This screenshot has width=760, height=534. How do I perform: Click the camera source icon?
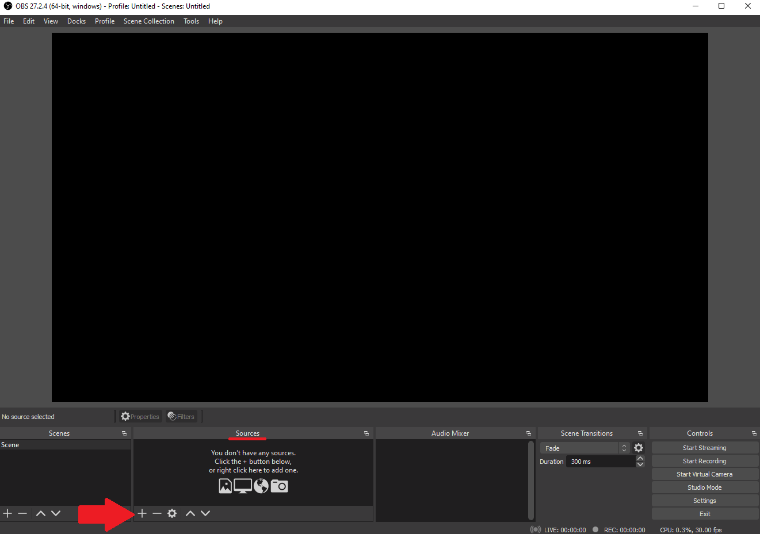tap(280, 486)
